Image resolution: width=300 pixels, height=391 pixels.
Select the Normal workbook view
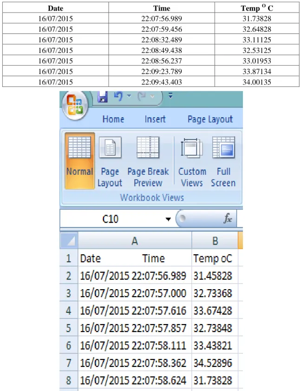(x=80, y=161)
